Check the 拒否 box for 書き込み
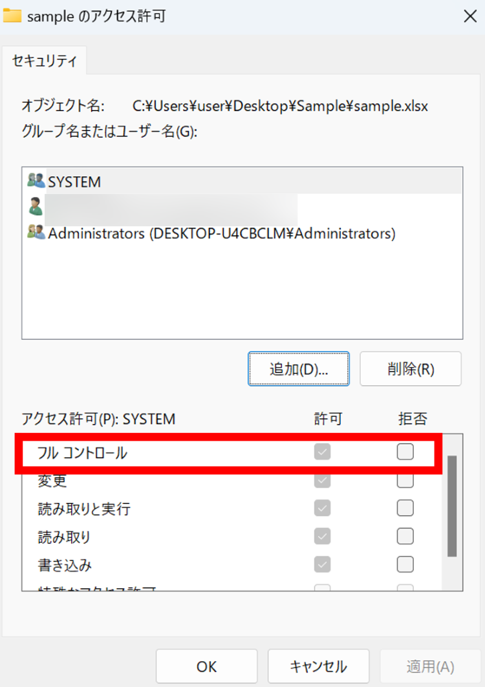Viewport: 485px width, 687px height. click(x=405, y=564)
